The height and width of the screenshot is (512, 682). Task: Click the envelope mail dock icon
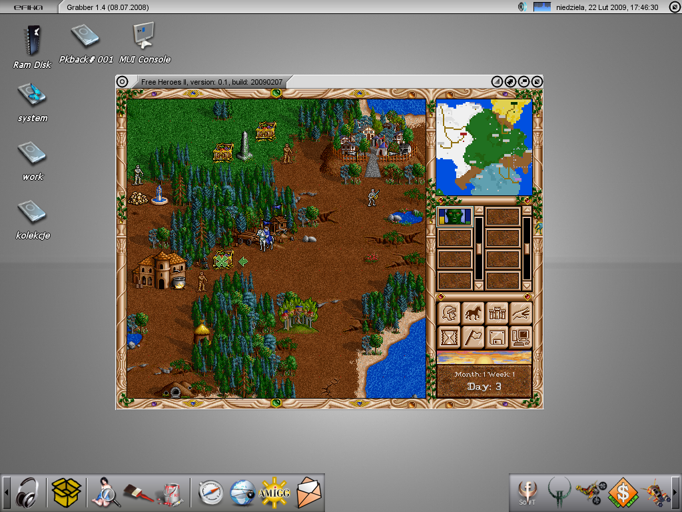pos(309,493)
